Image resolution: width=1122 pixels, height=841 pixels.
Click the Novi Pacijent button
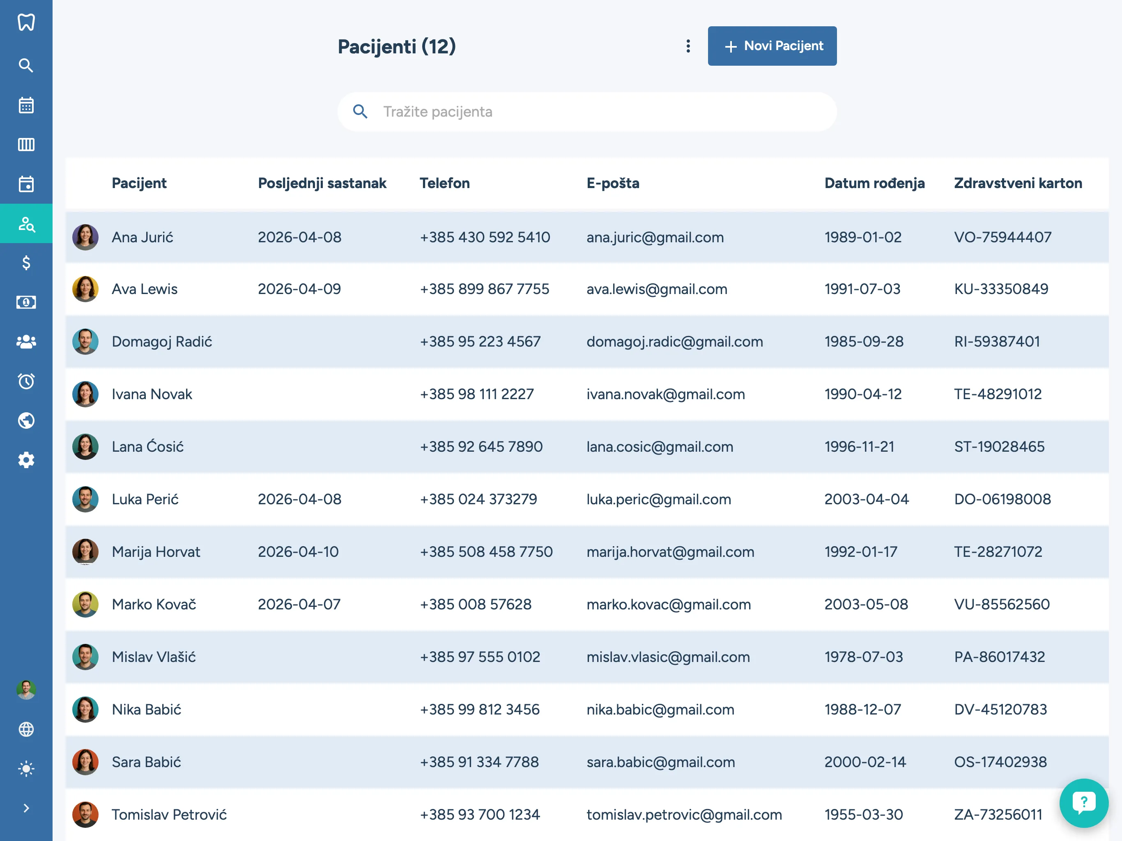point(772,46)
